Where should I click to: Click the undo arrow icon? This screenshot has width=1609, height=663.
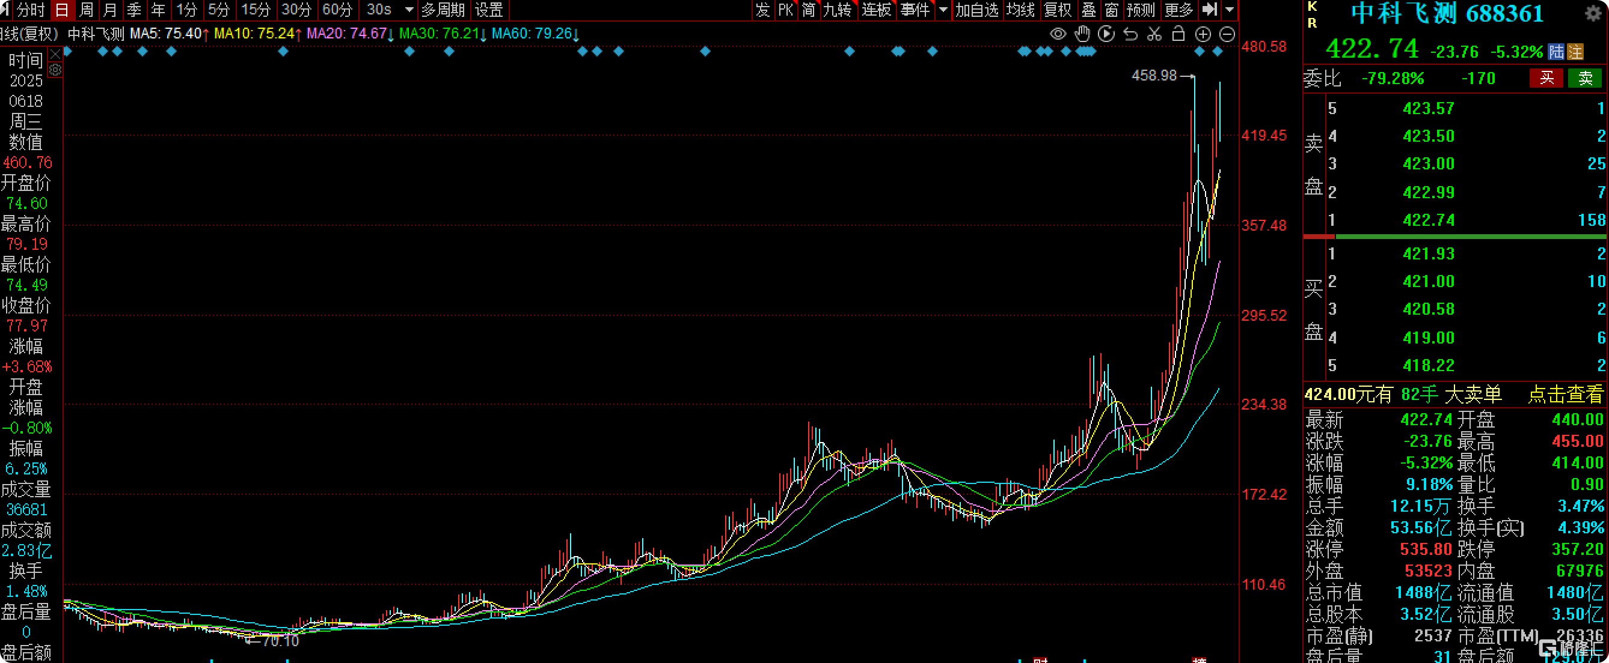[1130, 34]
